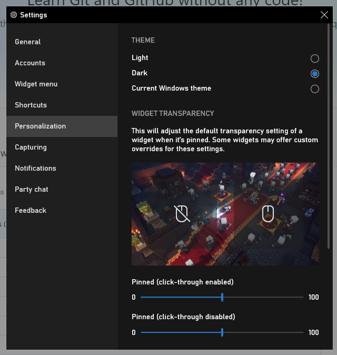
Task: Click the 'Pinned (click-through enabled)' label
Action: (182, 282)
